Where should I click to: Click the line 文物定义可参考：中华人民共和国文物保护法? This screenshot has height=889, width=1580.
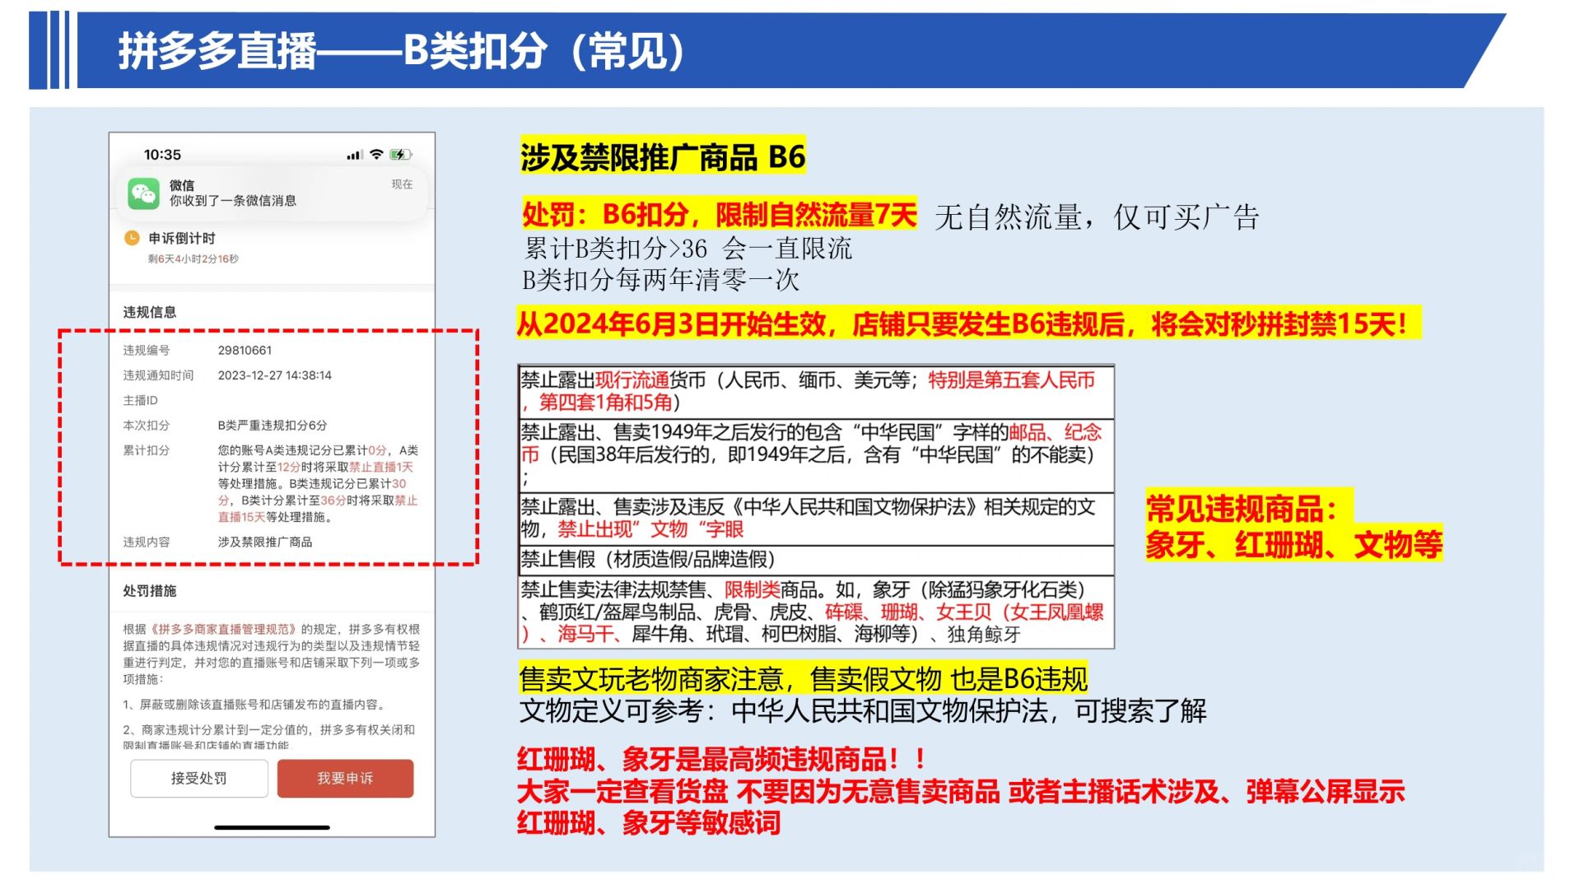(x=863, y=710)
